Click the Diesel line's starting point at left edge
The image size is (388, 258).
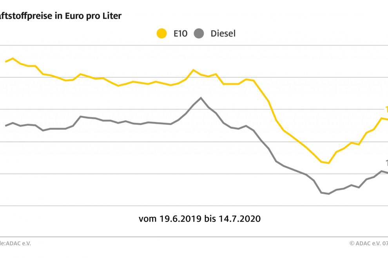[x=5, y=125]
